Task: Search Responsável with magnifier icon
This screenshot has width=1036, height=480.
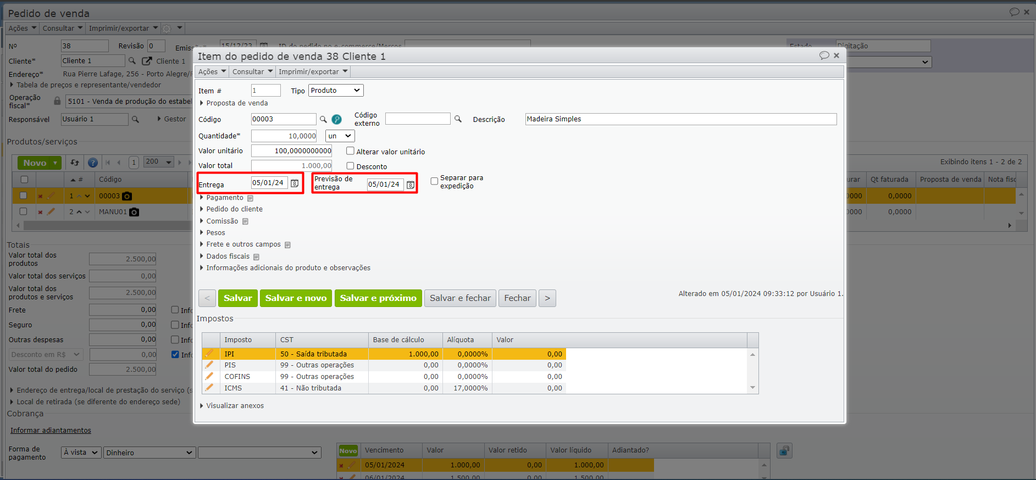Action: click(x=135, y=119)
